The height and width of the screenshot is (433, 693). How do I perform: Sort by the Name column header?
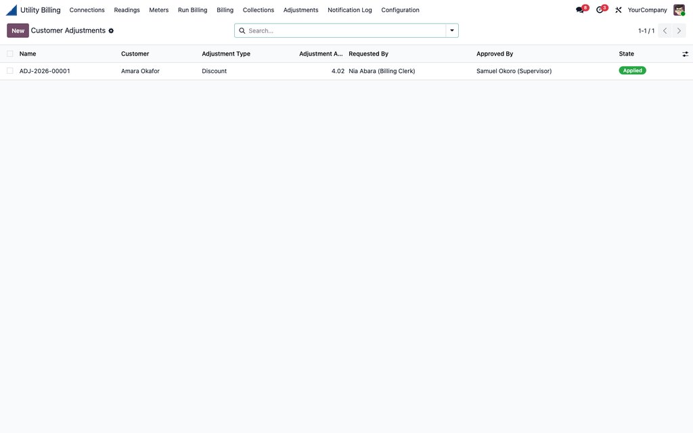coord(28,54)
